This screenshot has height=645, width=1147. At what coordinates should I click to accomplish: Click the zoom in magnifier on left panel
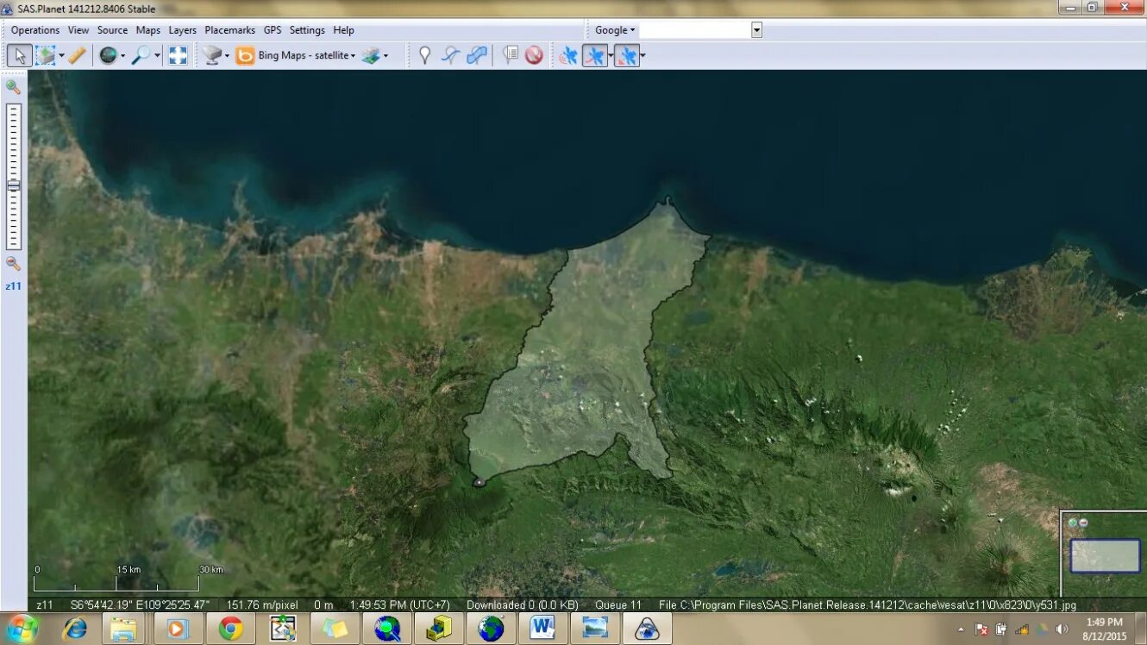pos(13,86)
